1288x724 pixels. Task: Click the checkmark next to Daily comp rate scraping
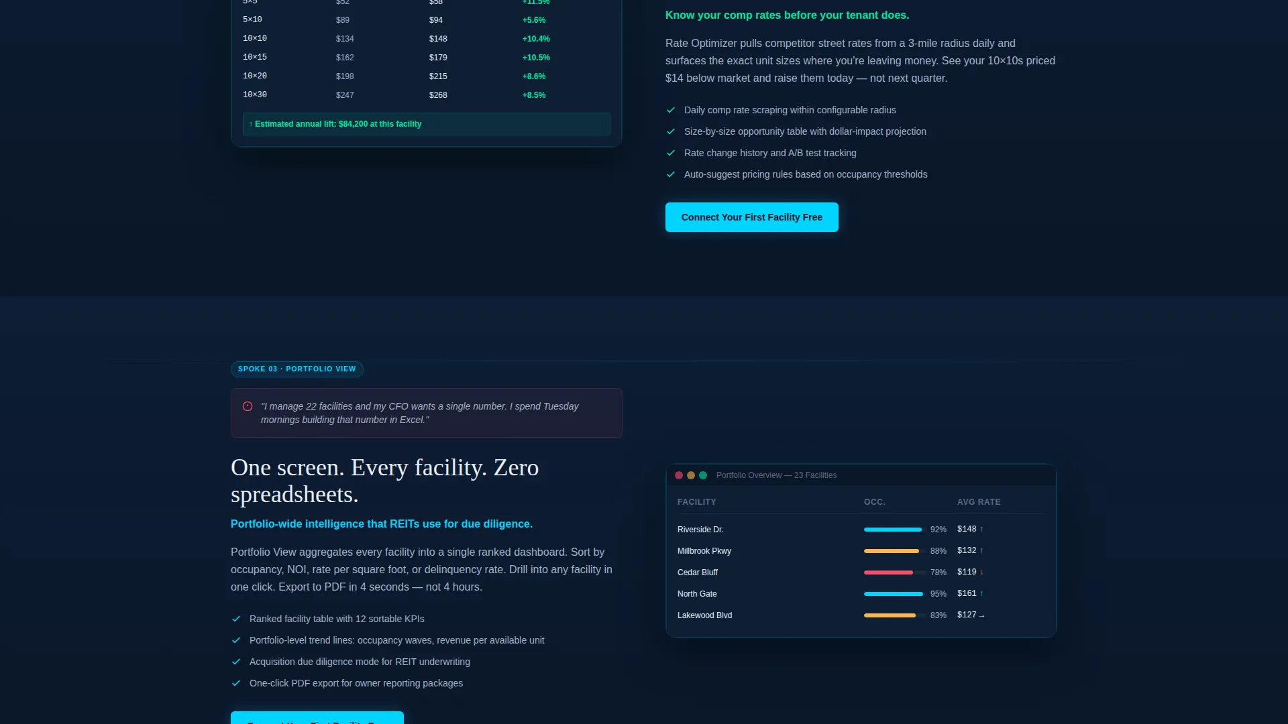[670, 110]
